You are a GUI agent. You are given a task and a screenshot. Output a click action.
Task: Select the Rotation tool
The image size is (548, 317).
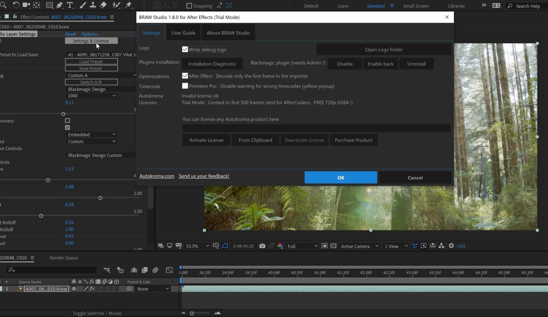tap(16, 5)
